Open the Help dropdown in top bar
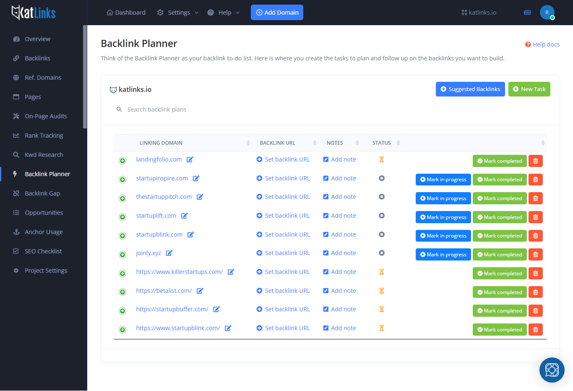 [224, 13]
